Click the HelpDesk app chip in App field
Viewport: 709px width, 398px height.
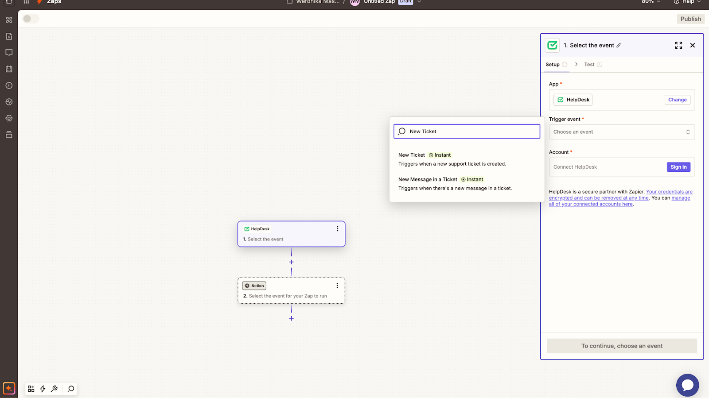tap(573, 100)
